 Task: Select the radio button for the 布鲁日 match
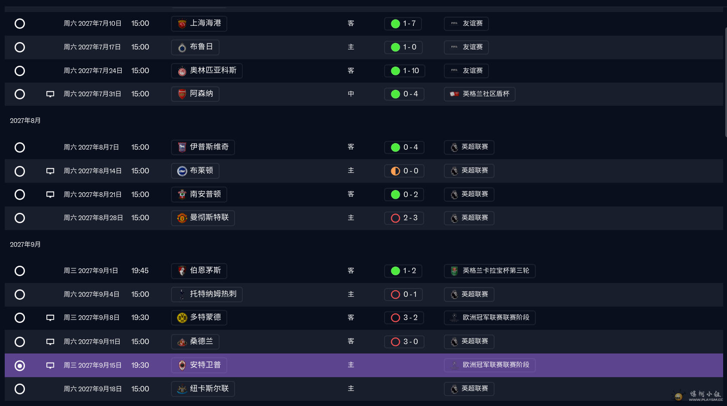(x=20, y=47)
